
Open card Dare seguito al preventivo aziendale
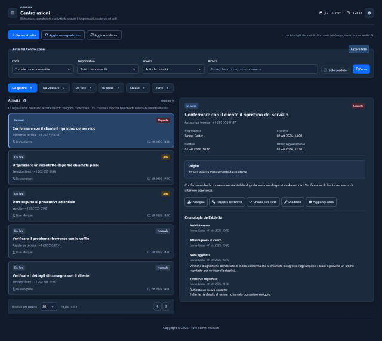(91, 204)
